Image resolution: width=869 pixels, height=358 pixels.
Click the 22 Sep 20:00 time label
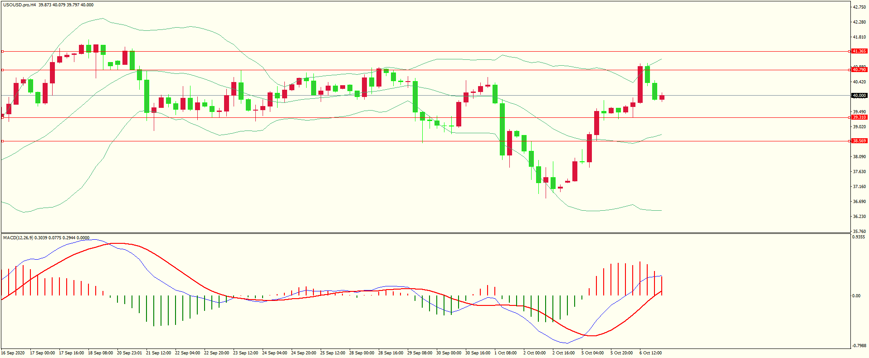click(x=216, y=353)
